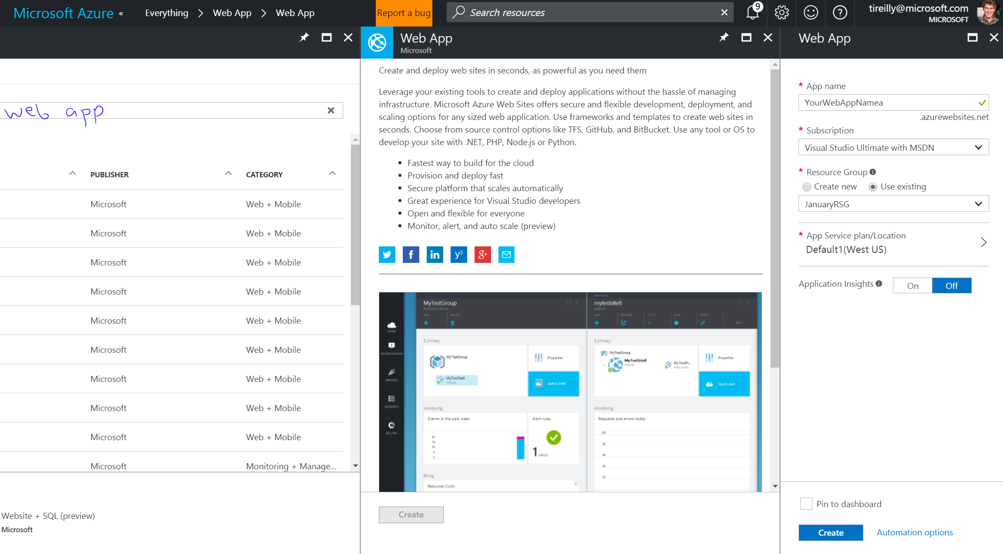Open the notifications bell icon
Screen dimensions: 1003x554
pos(753,13)
